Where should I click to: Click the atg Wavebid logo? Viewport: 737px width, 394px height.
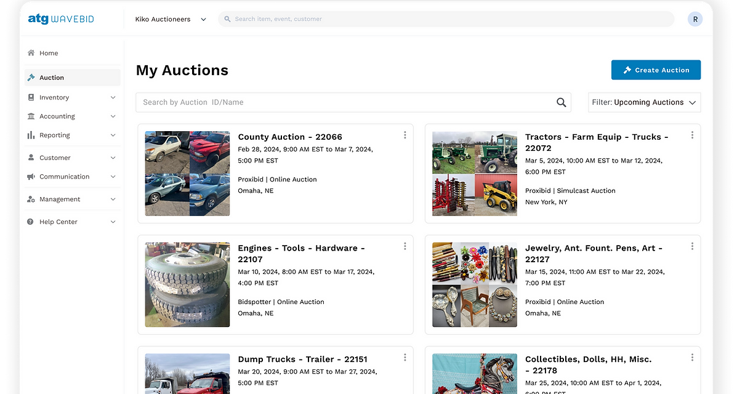pos(61,19)
